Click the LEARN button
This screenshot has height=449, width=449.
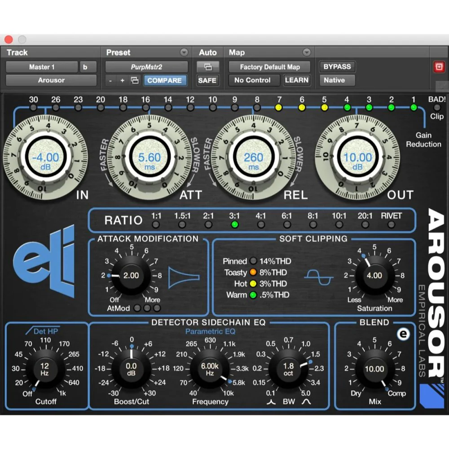[297, 80]
